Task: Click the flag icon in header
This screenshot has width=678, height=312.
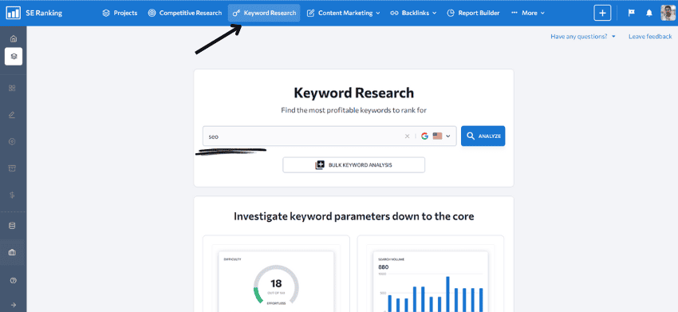Action: coord(631,13)
